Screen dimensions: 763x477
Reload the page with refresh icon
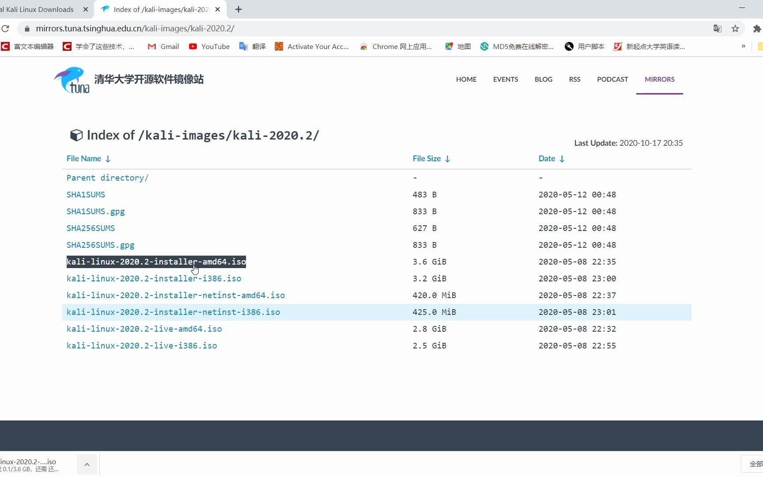click(5, 29)
